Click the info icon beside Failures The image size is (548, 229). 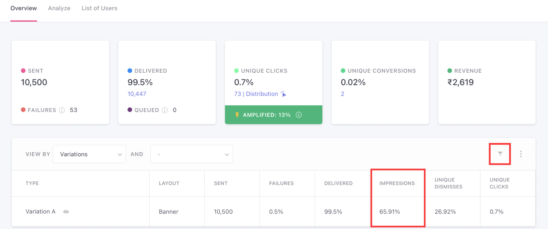coord(62,110)
